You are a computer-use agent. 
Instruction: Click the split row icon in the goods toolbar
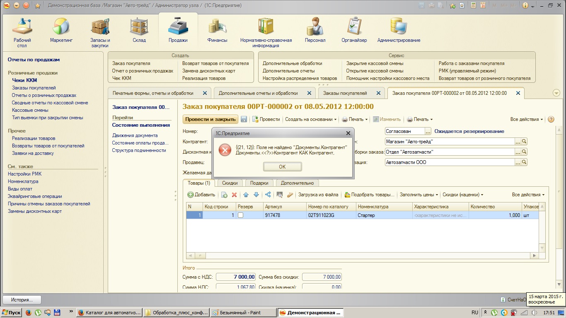tap(268, 195)
